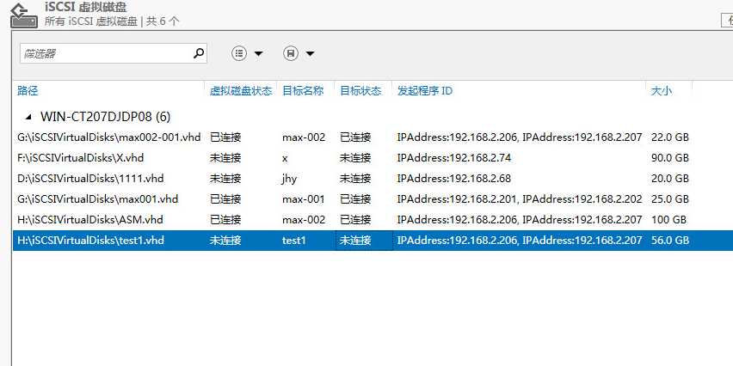Expand dropdown arrow beside save icon

310,54
